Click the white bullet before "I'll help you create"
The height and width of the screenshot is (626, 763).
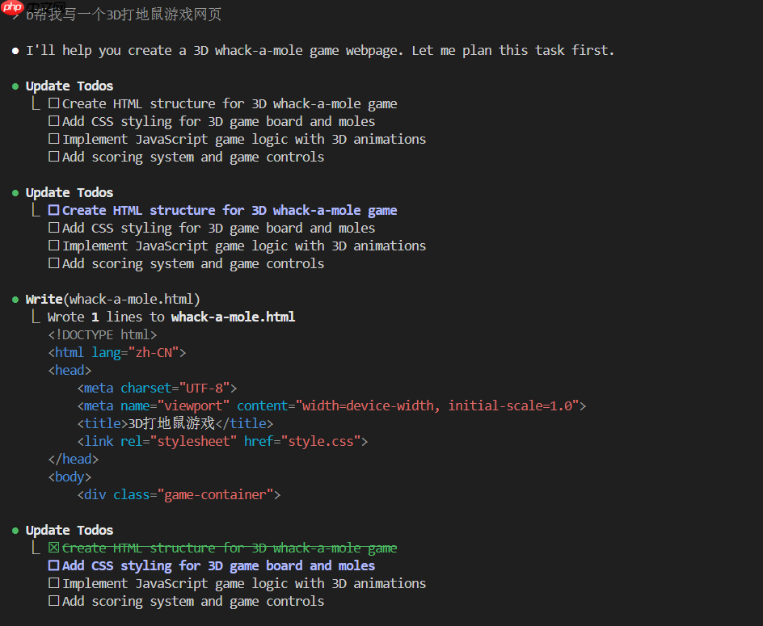(x=15, y=51)
